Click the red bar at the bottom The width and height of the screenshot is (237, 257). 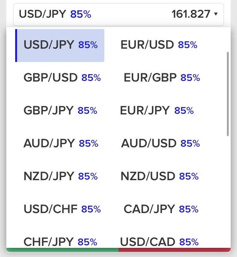tap(174, 250)
